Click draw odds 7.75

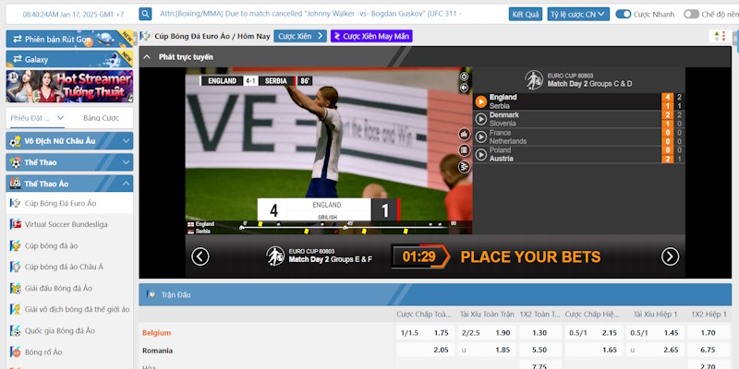coord(540,365)
